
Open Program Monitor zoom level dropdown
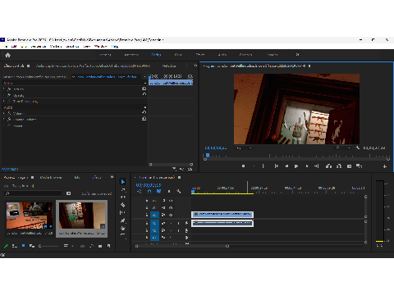(244, 147)
